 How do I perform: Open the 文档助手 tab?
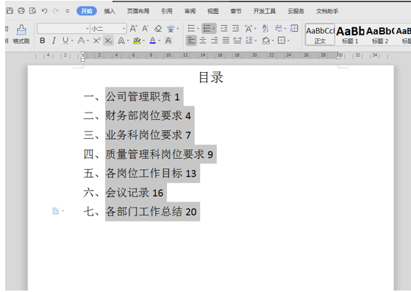point(327,11)
